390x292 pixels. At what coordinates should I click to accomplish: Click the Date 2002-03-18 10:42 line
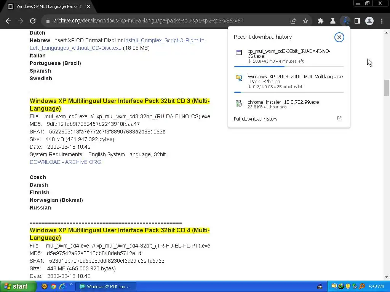[x=60, y=147]
